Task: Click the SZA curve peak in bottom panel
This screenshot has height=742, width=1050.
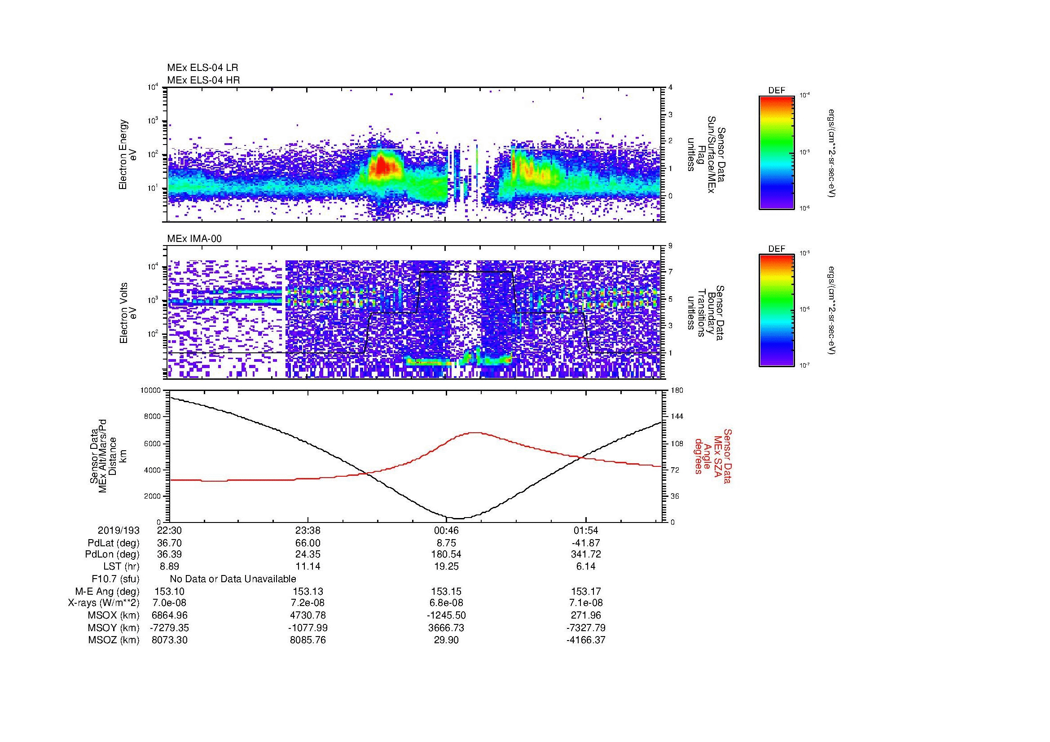Action: (x=475, y=432)
